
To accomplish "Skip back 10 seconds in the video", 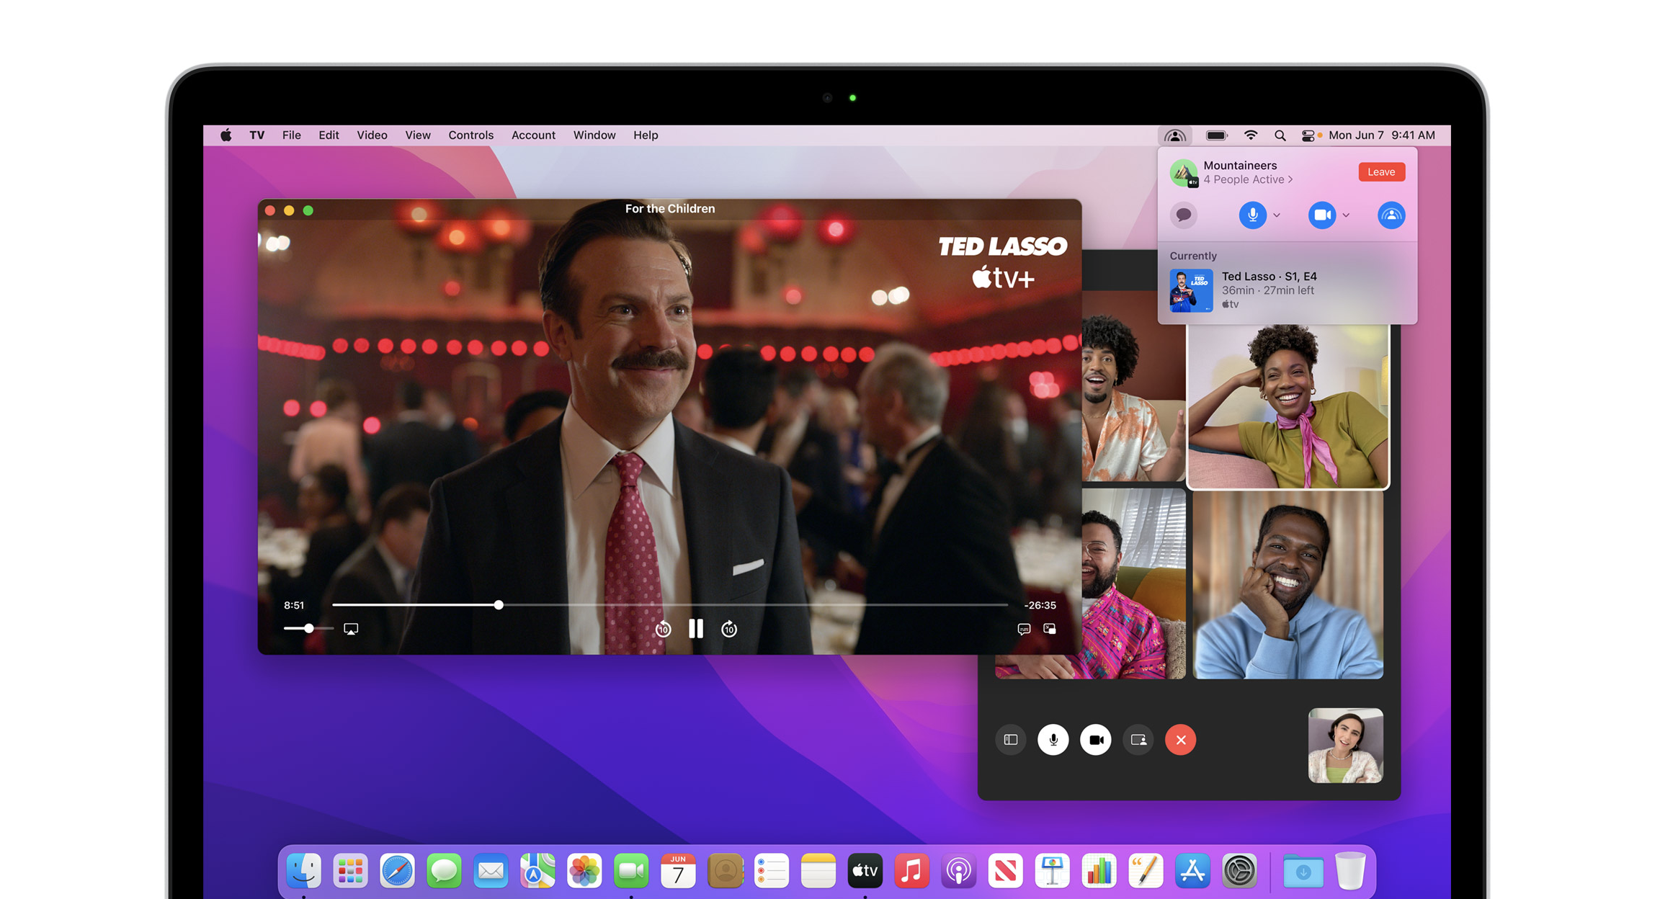I will [663, 629].
